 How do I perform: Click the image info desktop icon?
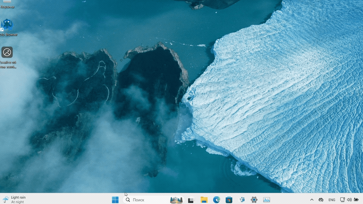click(x=7, y=53)
